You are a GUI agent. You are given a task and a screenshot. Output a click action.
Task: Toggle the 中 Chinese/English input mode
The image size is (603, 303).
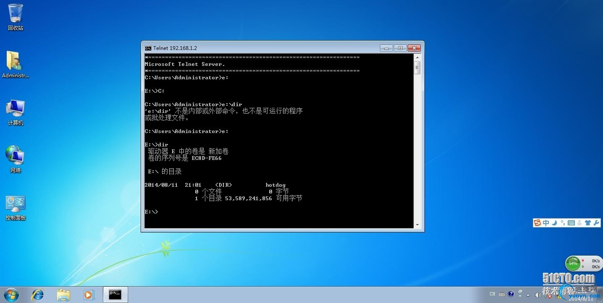coord(546,223)
